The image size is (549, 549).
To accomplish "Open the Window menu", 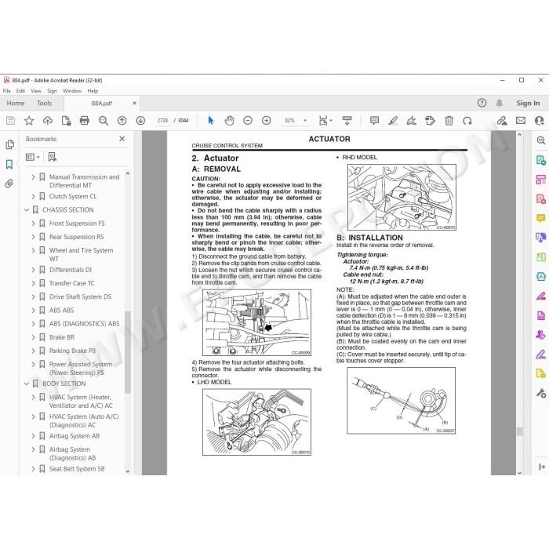I will 72,91.
